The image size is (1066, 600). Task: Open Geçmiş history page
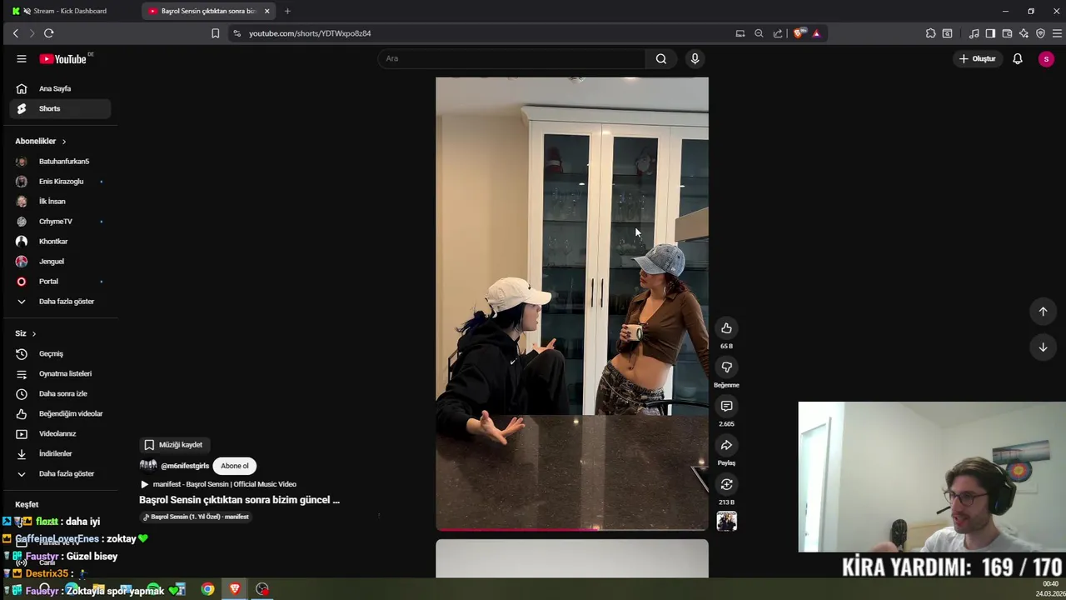click(x=60, y=353)
